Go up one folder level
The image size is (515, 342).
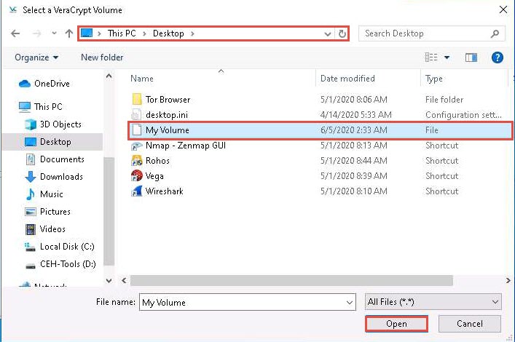(x=69, y=33)
